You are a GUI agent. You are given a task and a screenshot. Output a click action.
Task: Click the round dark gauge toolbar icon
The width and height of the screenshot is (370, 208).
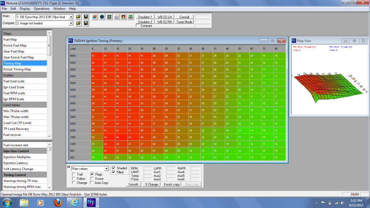[x=102, y=17]
